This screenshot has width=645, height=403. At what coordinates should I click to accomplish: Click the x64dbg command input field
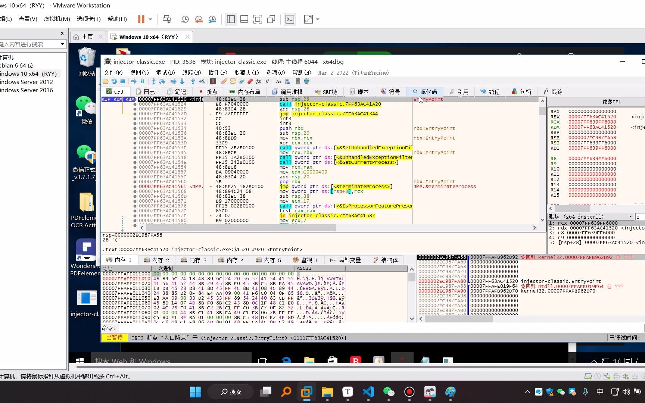pos(381,328)
